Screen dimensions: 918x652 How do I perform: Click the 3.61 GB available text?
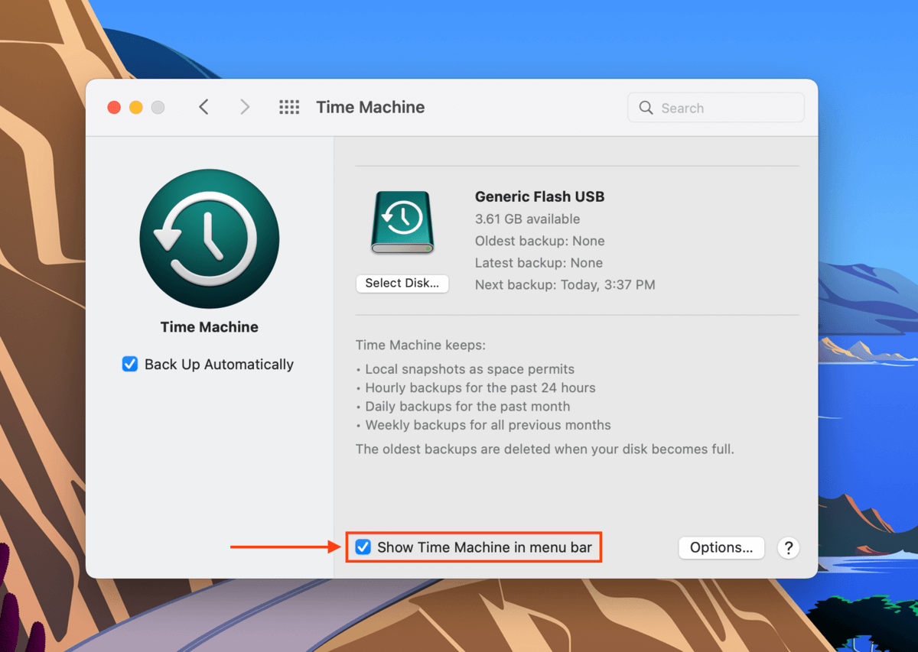pyautogui.click(x=527, y=219)
